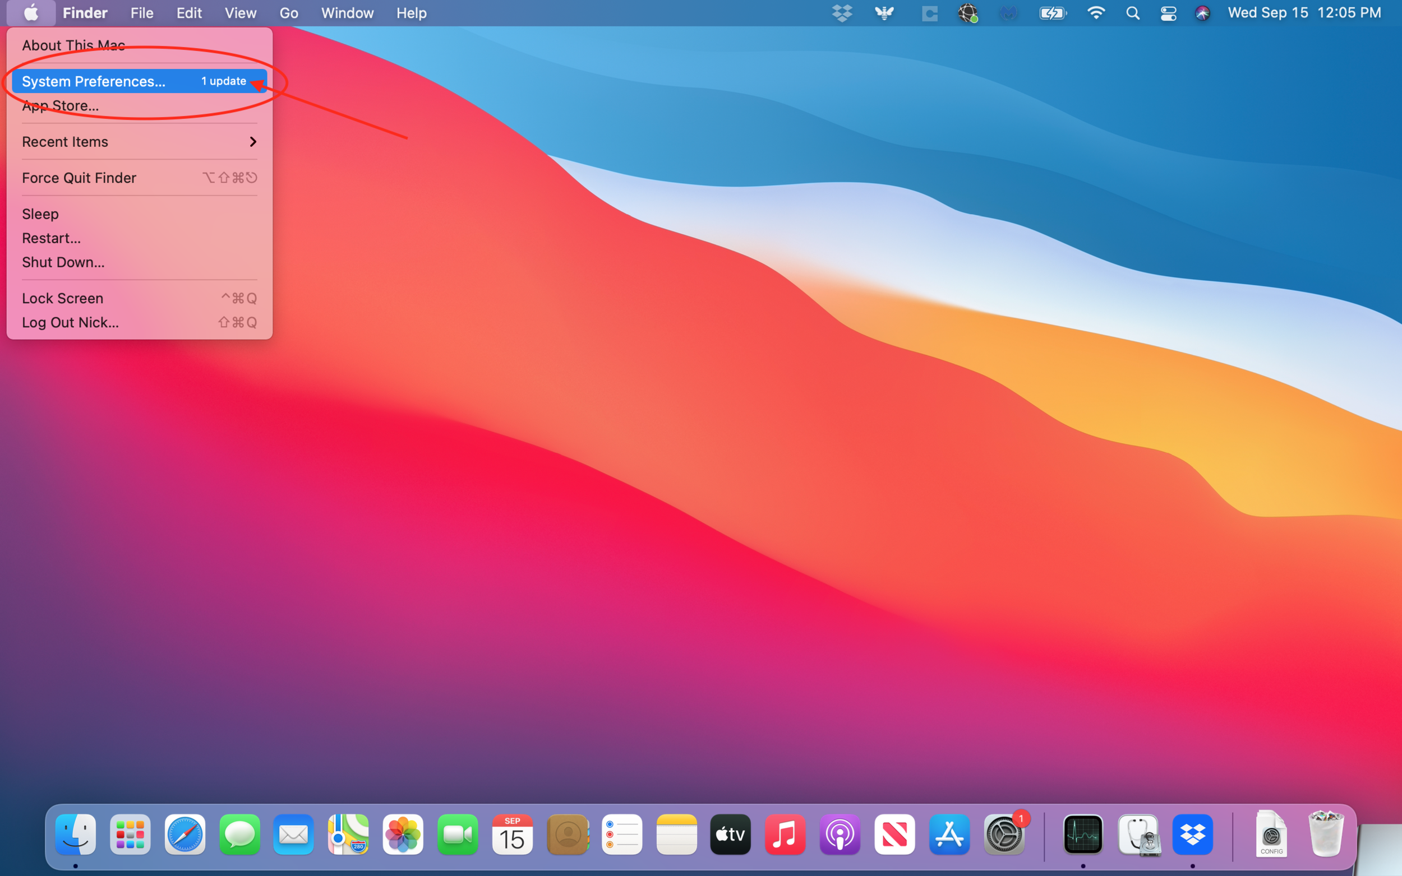Open the Window menu
This screenshot has width=1402, height=876.
click(x=347, y=13)
